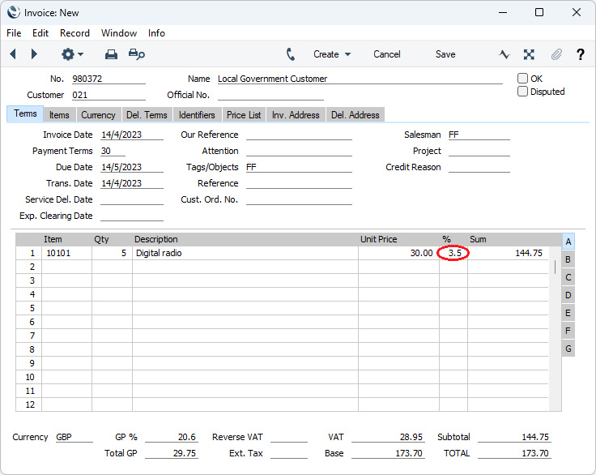
Task: Open print preview icon
Action: (137, 54)
